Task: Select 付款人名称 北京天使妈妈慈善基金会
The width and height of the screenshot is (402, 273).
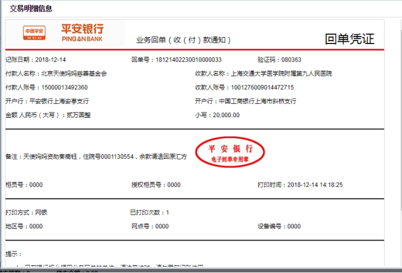Action: (x=74, y=74)
